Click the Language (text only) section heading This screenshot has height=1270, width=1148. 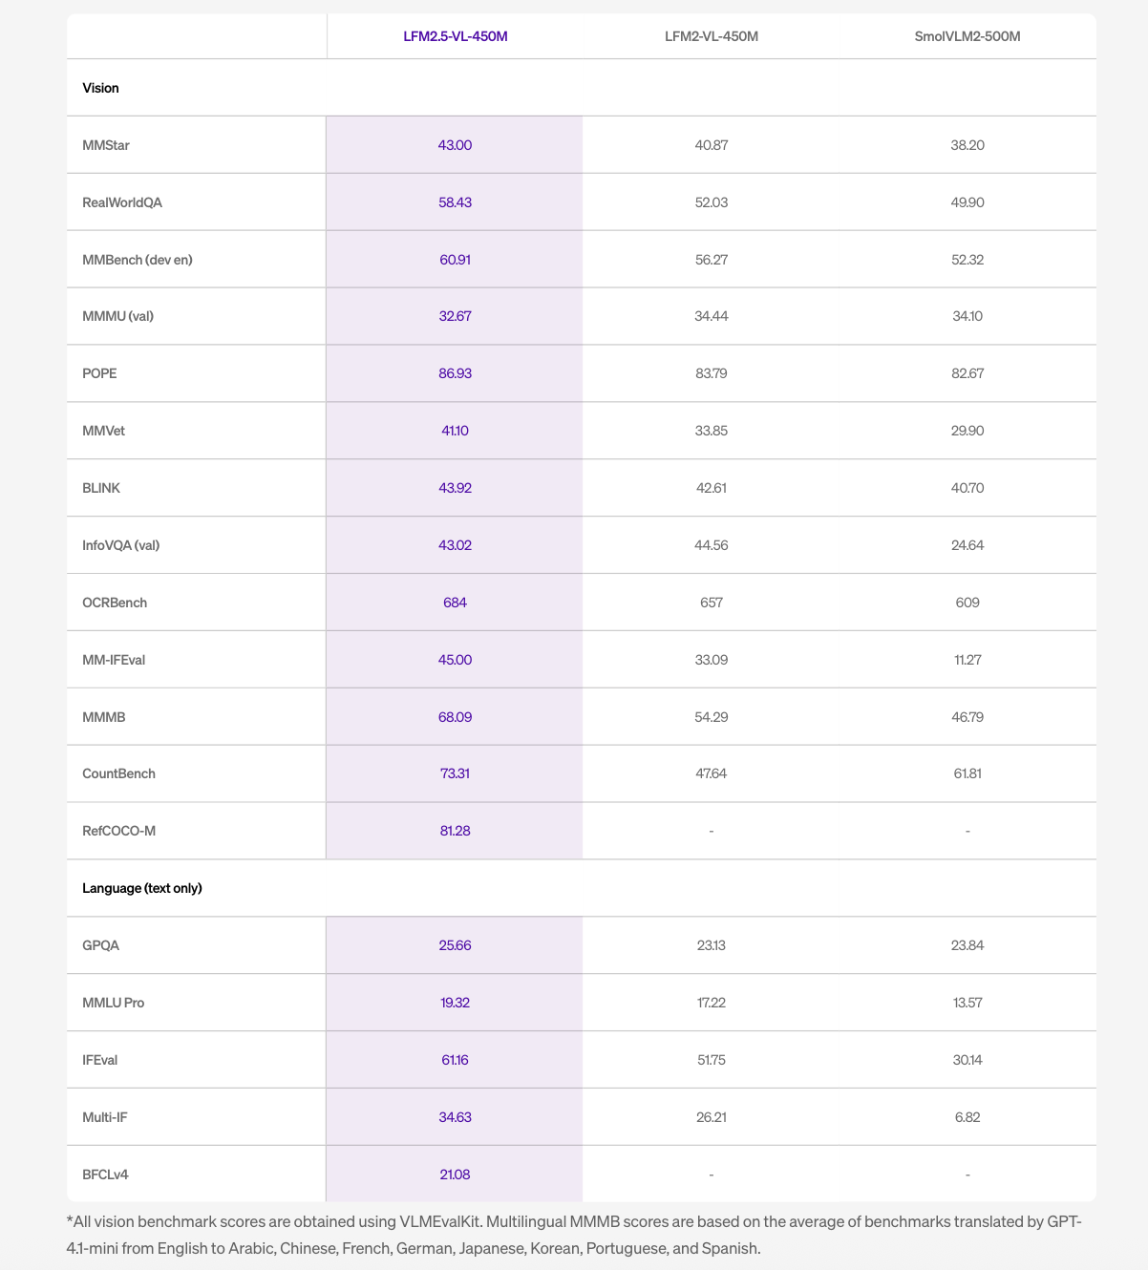click(x=142, y=888)
